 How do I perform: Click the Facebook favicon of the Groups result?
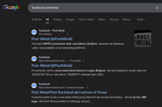pos(34,85)
